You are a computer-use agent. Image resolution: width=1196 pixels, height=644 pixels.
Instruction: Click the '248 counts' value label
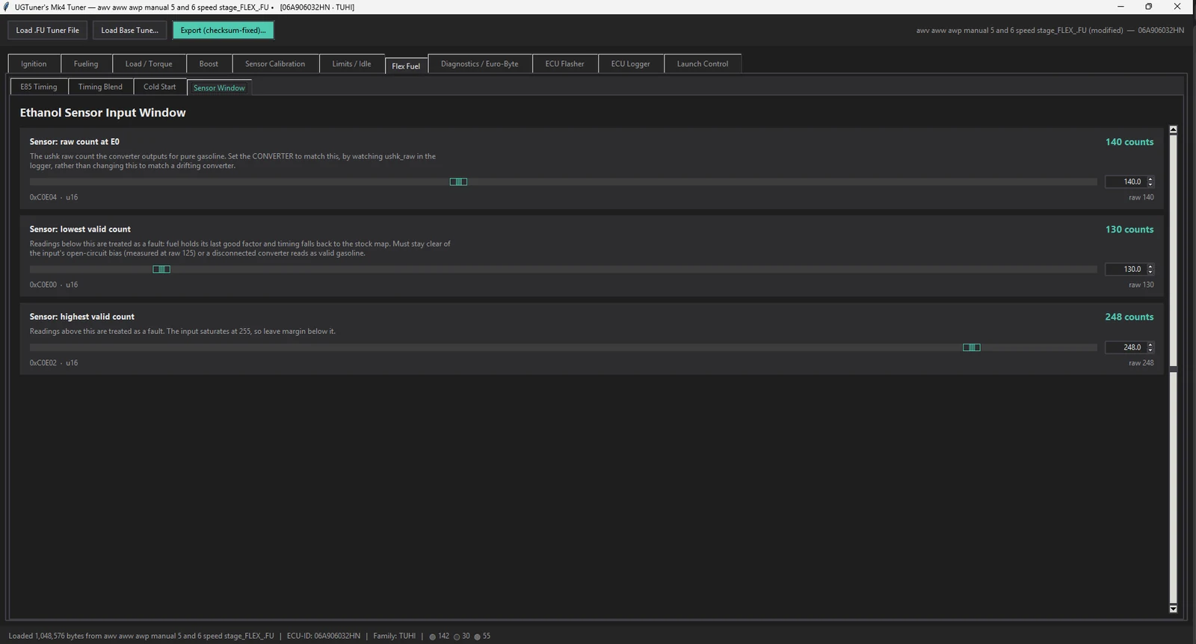pyautogui.click(x=1129, y=317)
